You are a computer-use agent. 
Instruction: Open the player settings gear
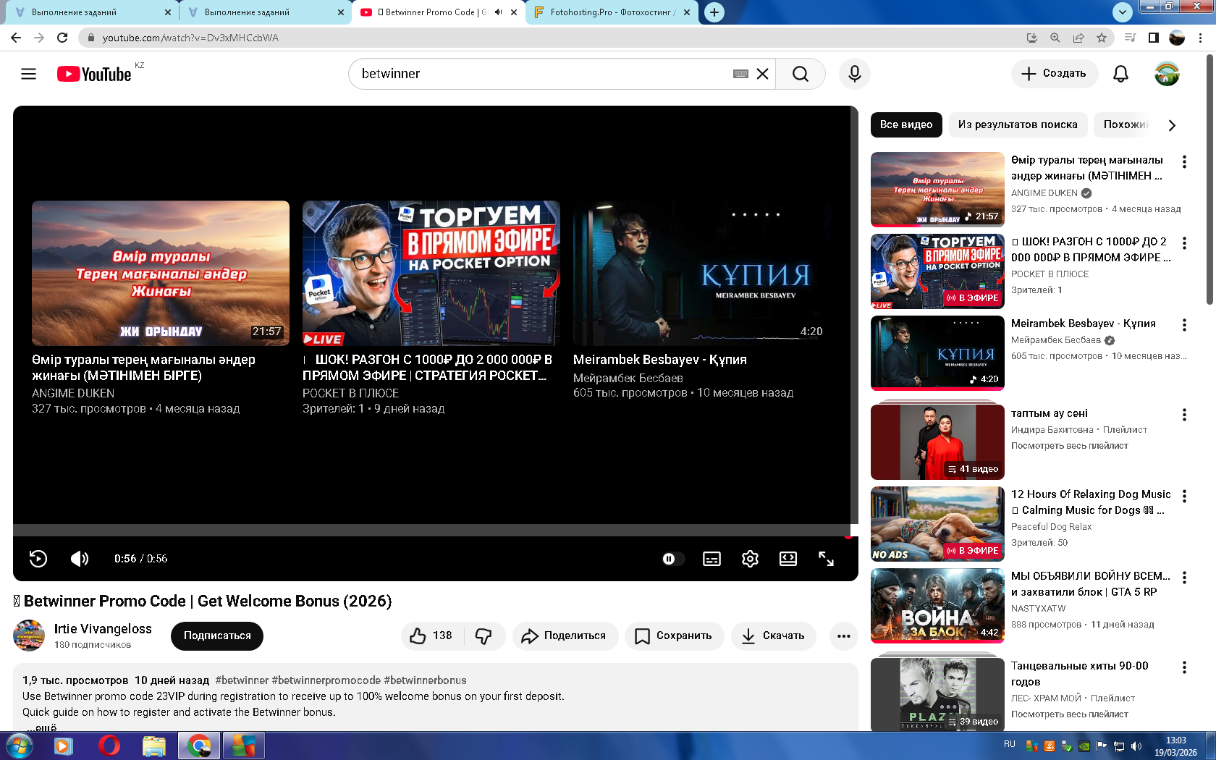[750, 559]
